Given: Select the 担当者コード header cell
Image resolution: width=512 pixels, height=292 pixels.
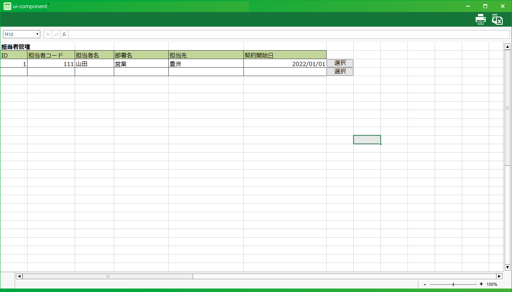Looking at the screenshot, I should (51, 55).
